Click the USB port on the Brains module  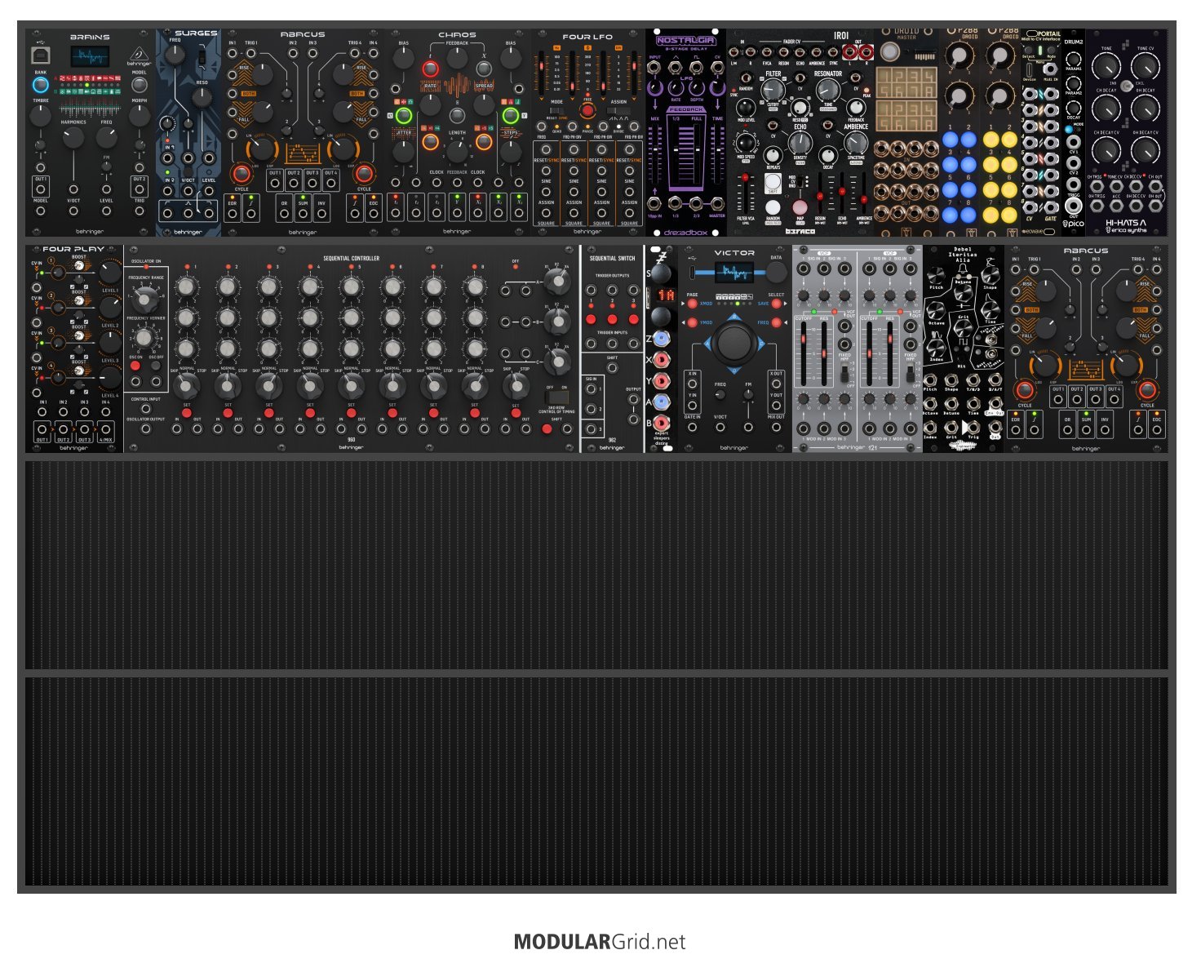(x=40, y=55)
